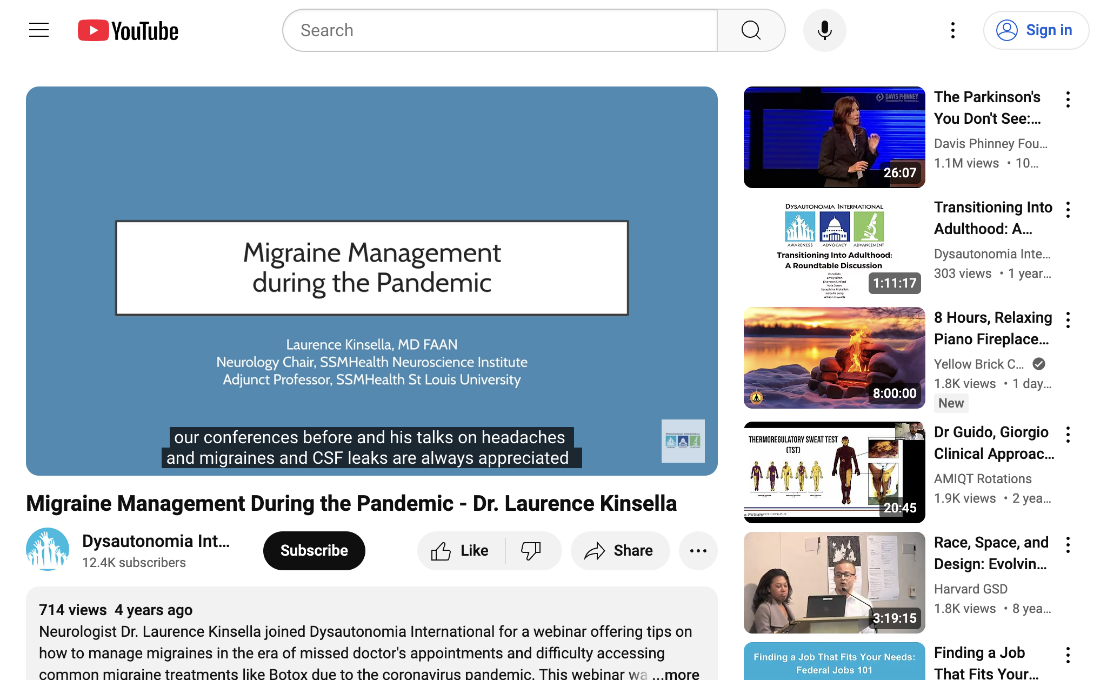The width and height of the screenshot is (1107, 680).
Task: Open options for The Parkinson's video
Action: [1068, 99]
